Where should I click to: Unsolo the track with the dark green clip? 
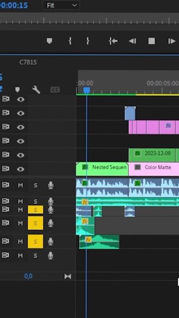click(35, 241)
